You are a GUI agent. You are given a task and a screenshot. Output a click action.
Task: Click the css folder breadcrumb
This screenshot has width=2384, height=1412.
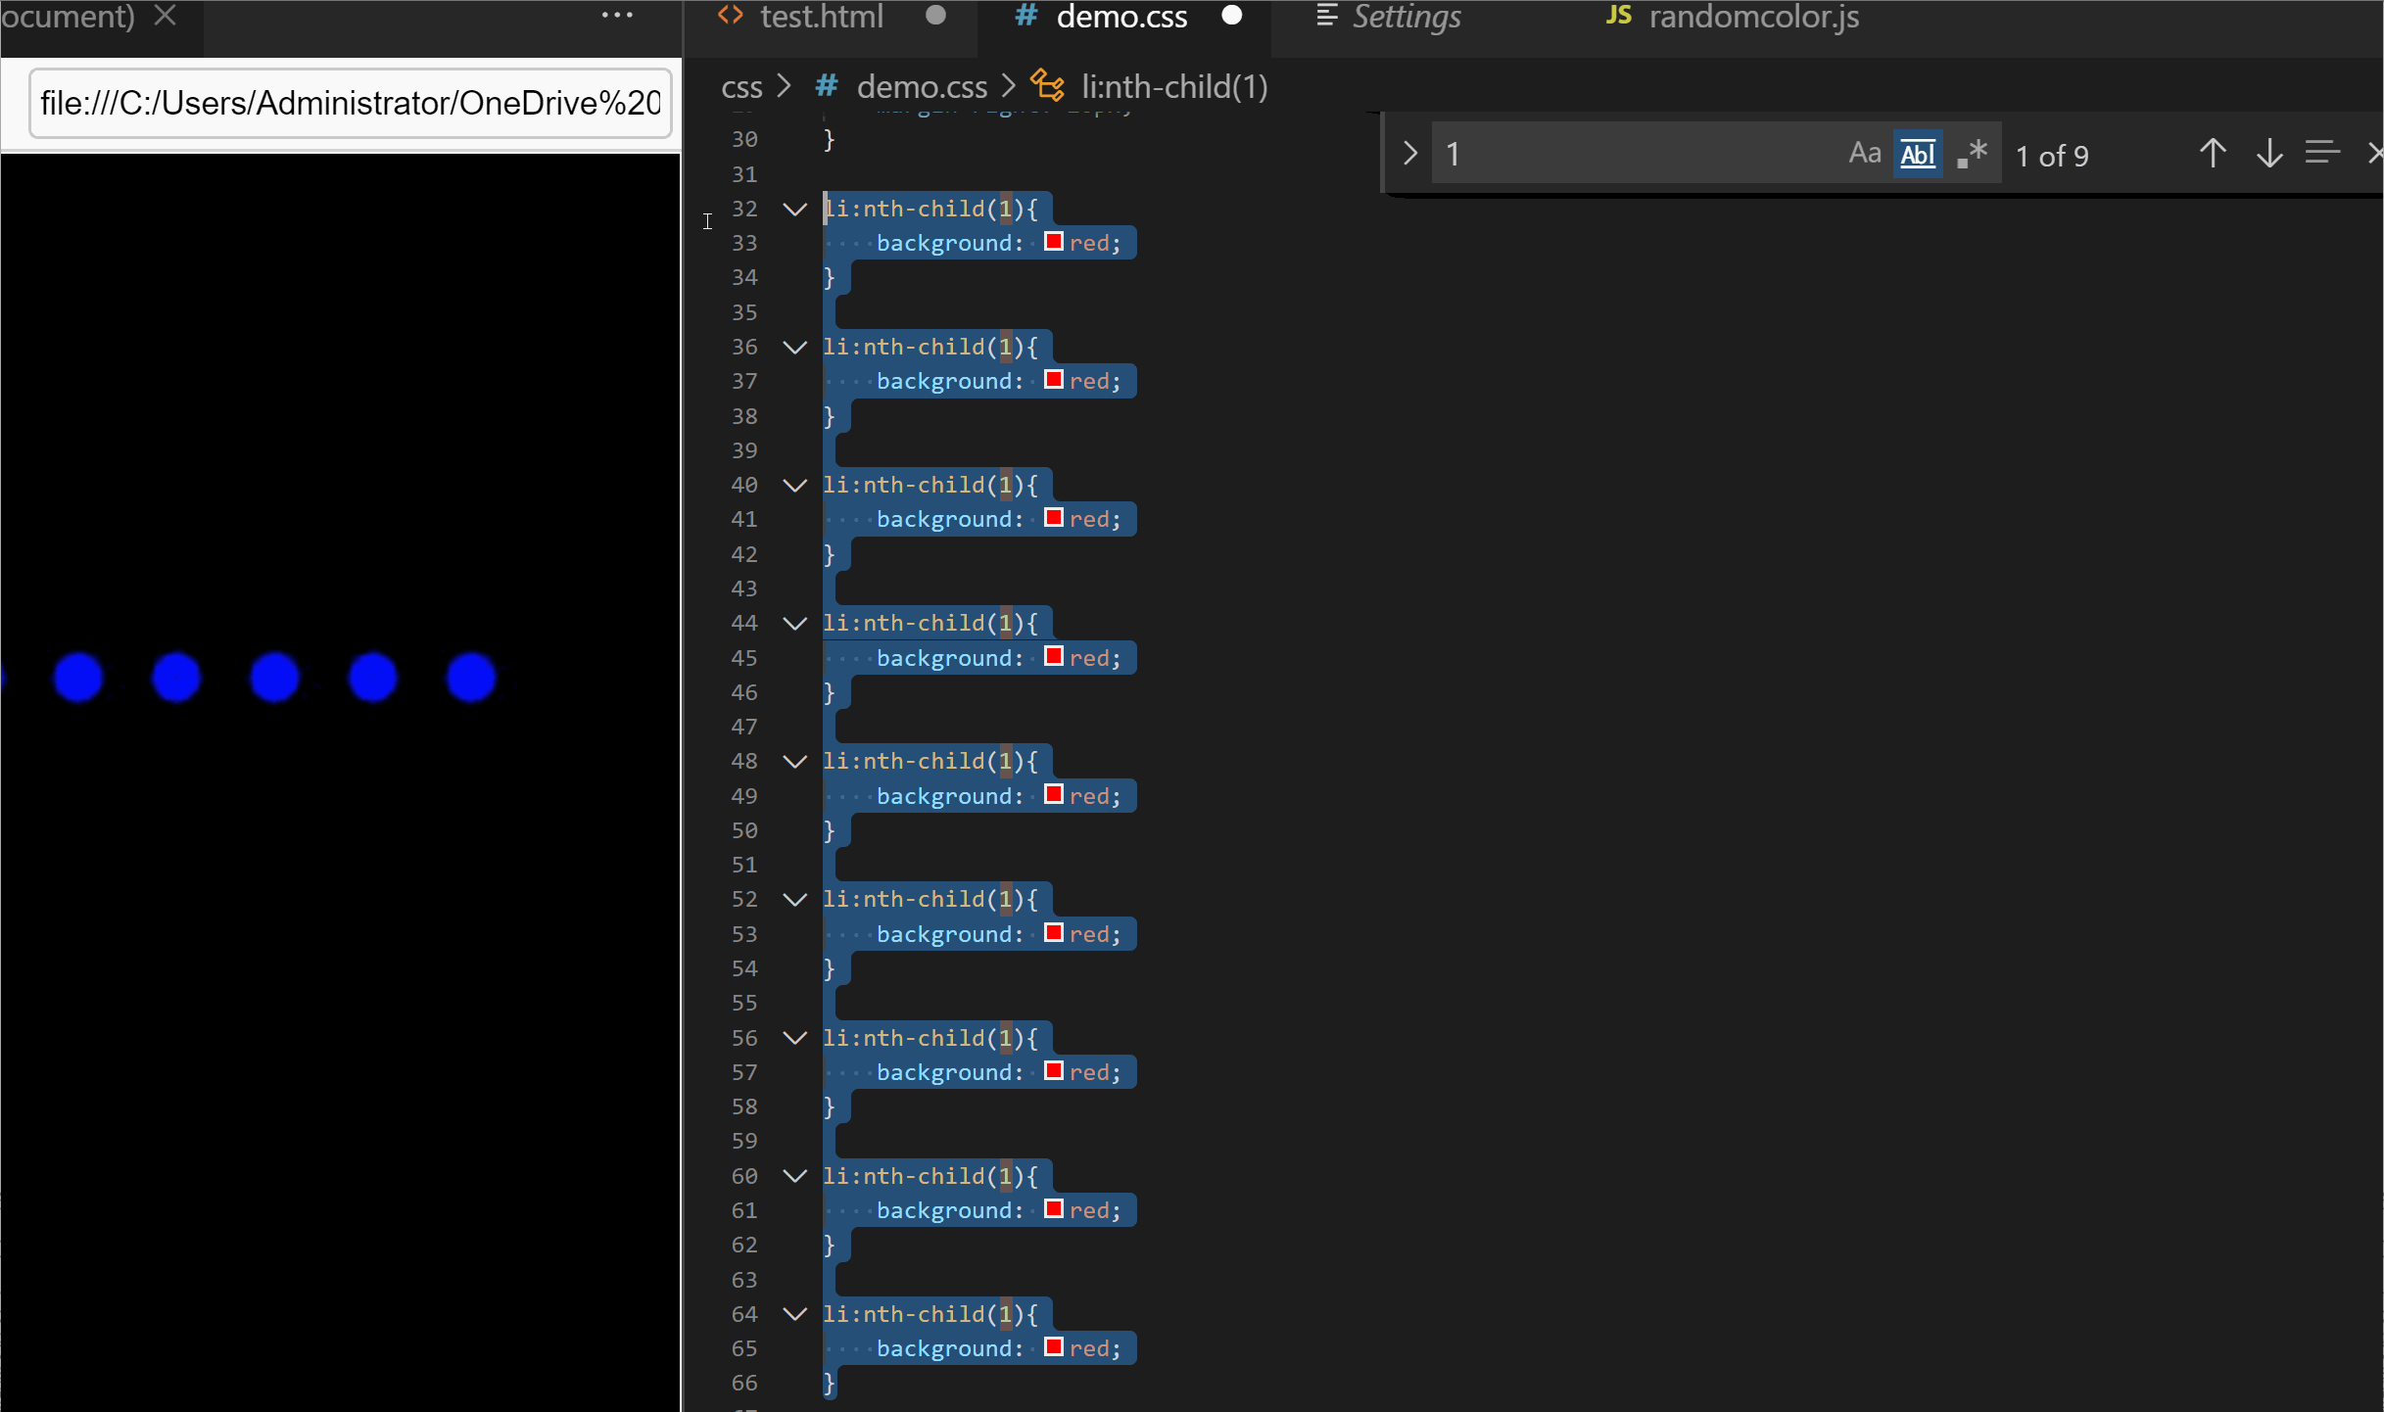click(742, 85)
